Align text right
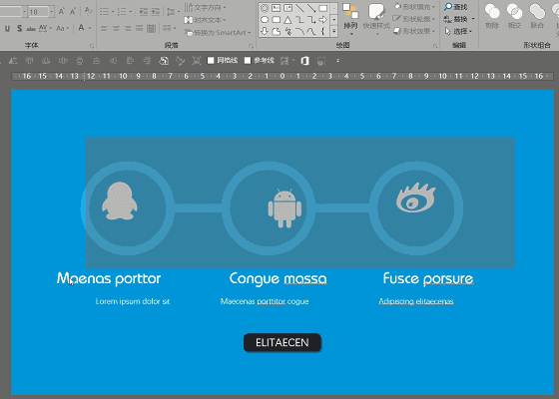Image resolution: width=559 pixels, height=399 pixels. coord(128,28)
